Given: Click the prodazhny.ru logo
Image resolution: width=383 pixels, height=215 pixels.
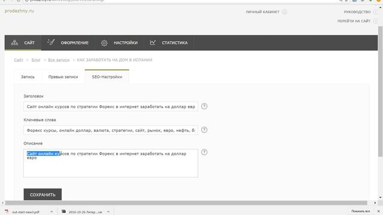Looking at the screenshot, I should coord(19,11).
